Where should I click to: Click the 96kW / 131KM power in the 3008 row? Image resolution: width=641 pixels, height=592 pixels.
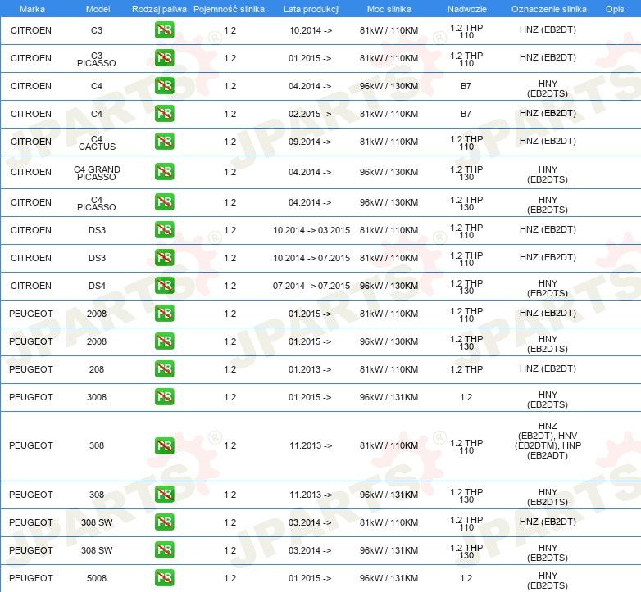pos(389,397)
